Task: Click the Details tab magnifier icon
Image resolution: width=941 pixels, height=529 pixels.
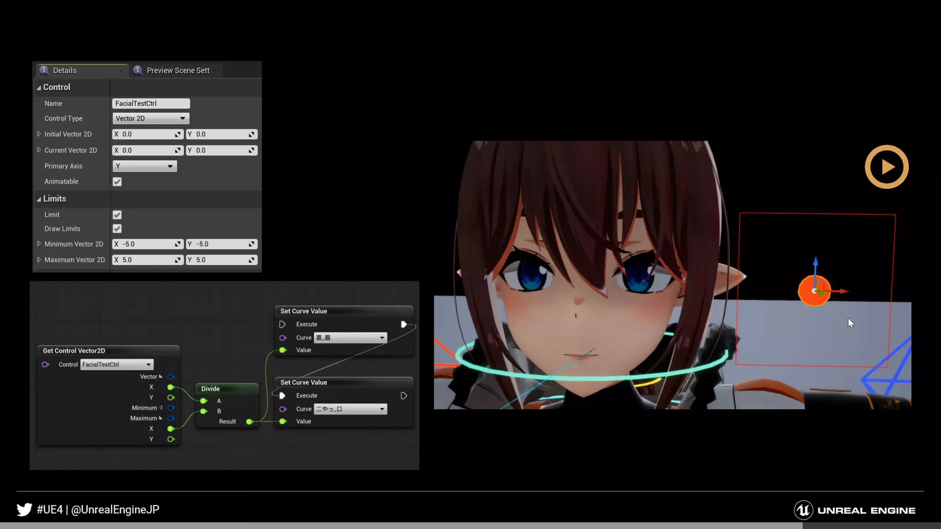Action: (x=44, y=70)
